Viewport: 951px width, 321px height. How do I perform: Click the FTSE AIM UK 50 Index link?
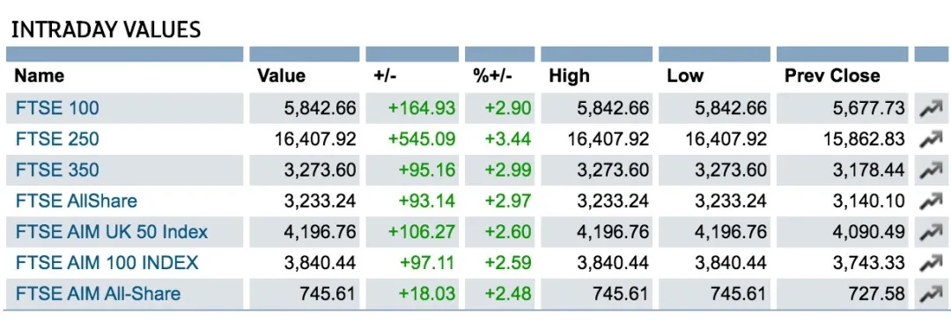pos(112,232)
